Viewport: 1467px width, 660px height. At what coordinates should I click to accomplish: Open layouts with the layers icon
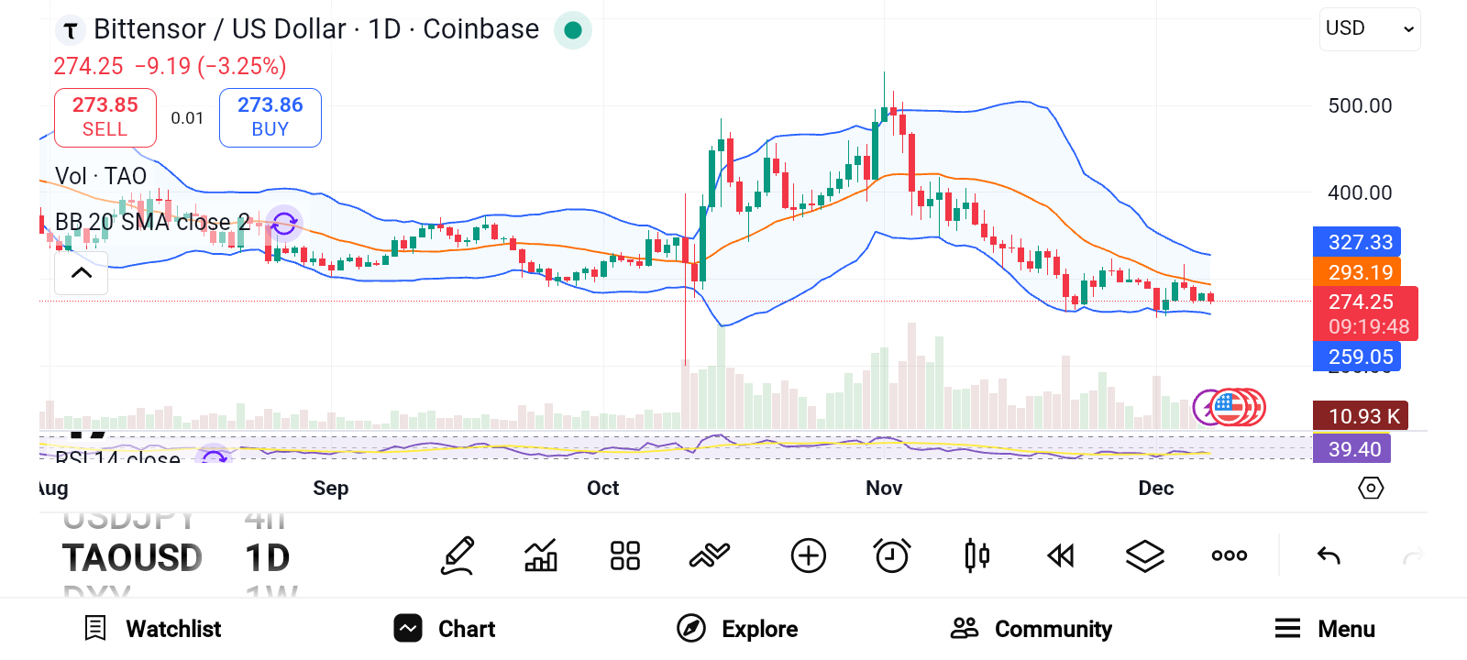click(x=1144, y=555)
